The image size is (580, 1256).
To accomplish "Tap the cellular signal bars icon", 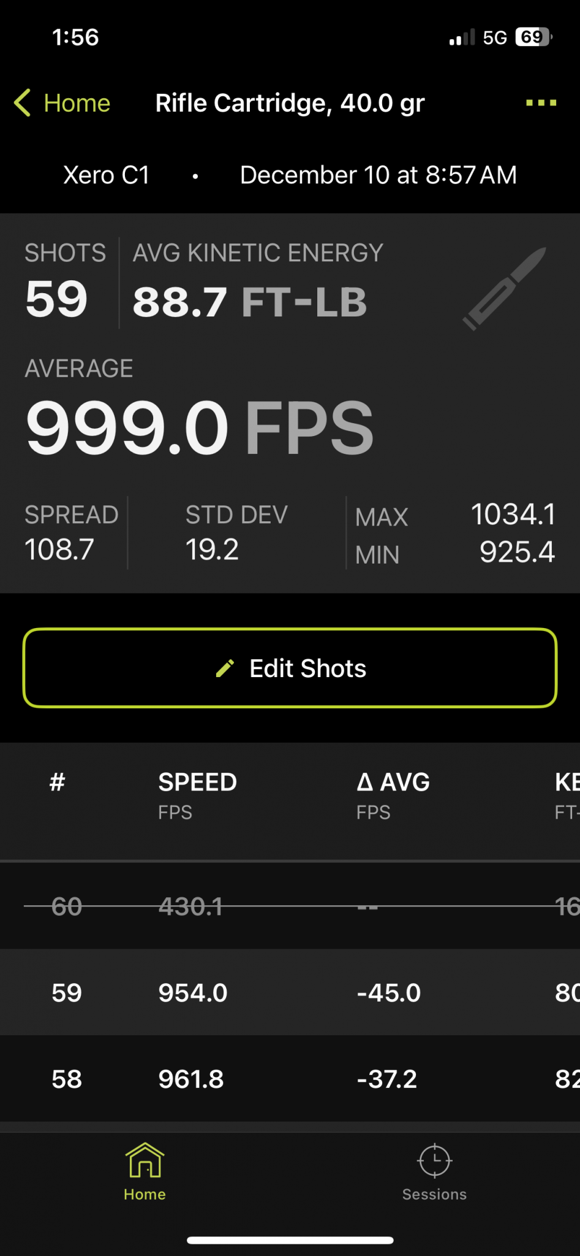I will coord(462,38).
